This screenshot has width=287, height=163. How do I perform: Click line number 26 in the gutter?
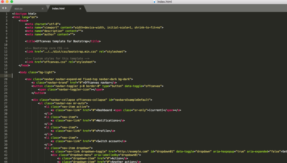6,100
